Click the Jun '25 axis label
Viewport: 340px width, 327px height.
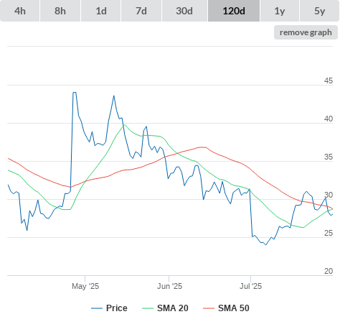coord(169,286)
